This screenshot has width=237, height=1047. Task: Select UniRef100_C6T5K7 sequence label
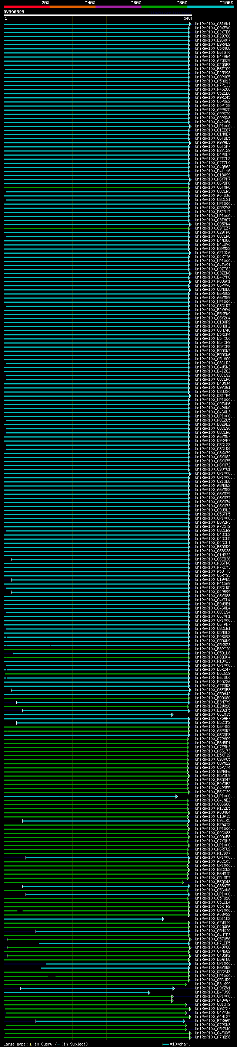(x=212, y=146)
